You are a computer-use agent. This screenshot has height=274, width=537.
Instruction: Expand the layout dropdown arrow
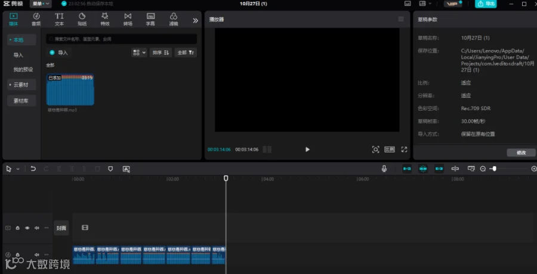430,4
